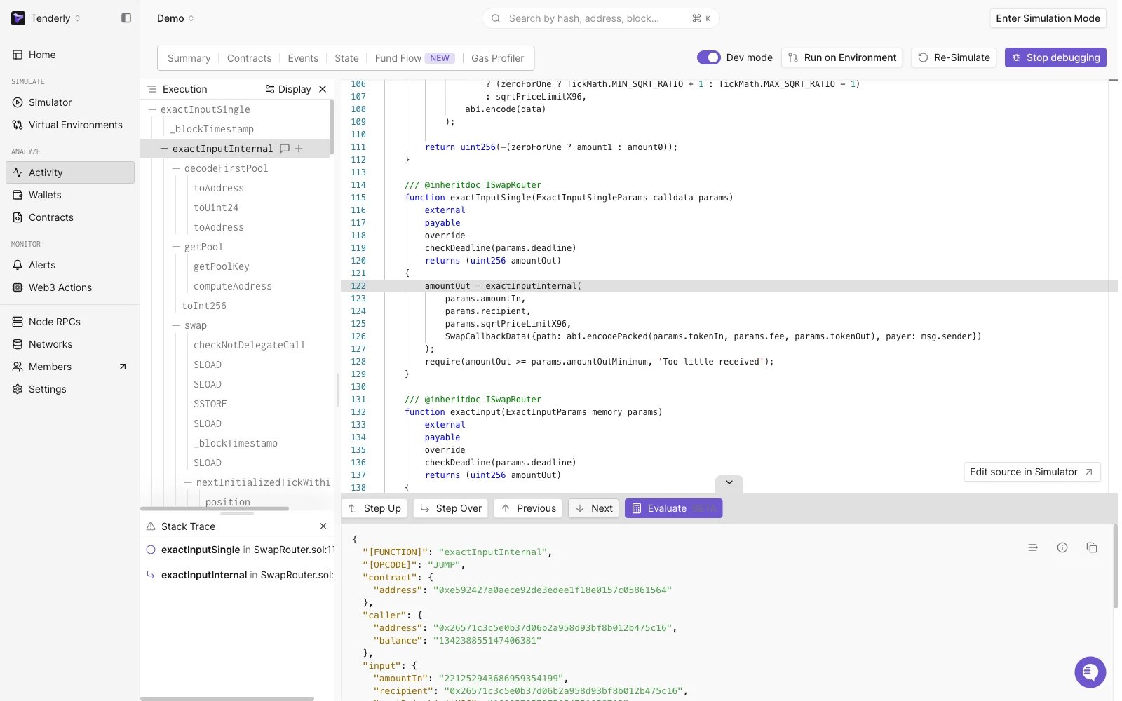1122x701 pixels.
Task: Select _blockTimestamp under exactInputSingle
Action: [212, 129]
